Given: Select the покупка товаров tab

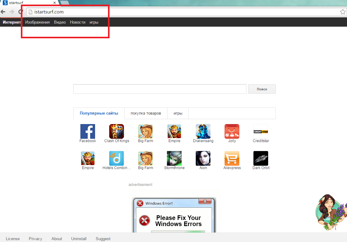Looking at the screenshot, I should (x=146, y=113).
